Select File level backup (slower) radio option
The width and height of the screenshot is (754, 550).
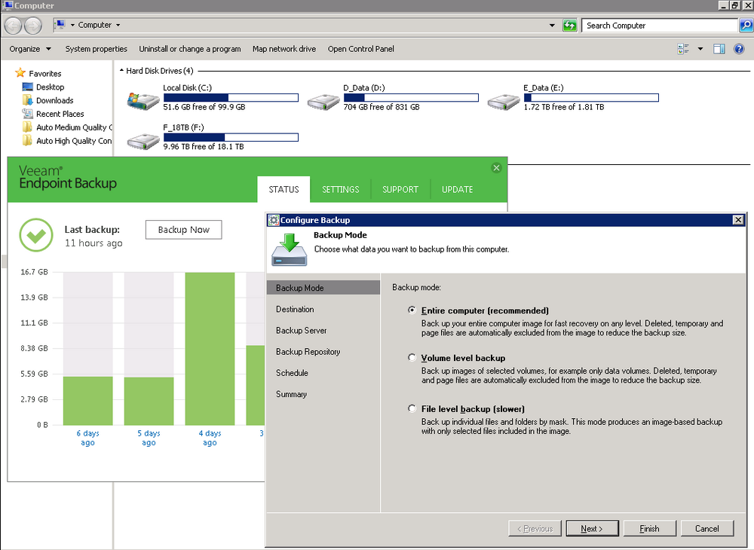point(412,409)
